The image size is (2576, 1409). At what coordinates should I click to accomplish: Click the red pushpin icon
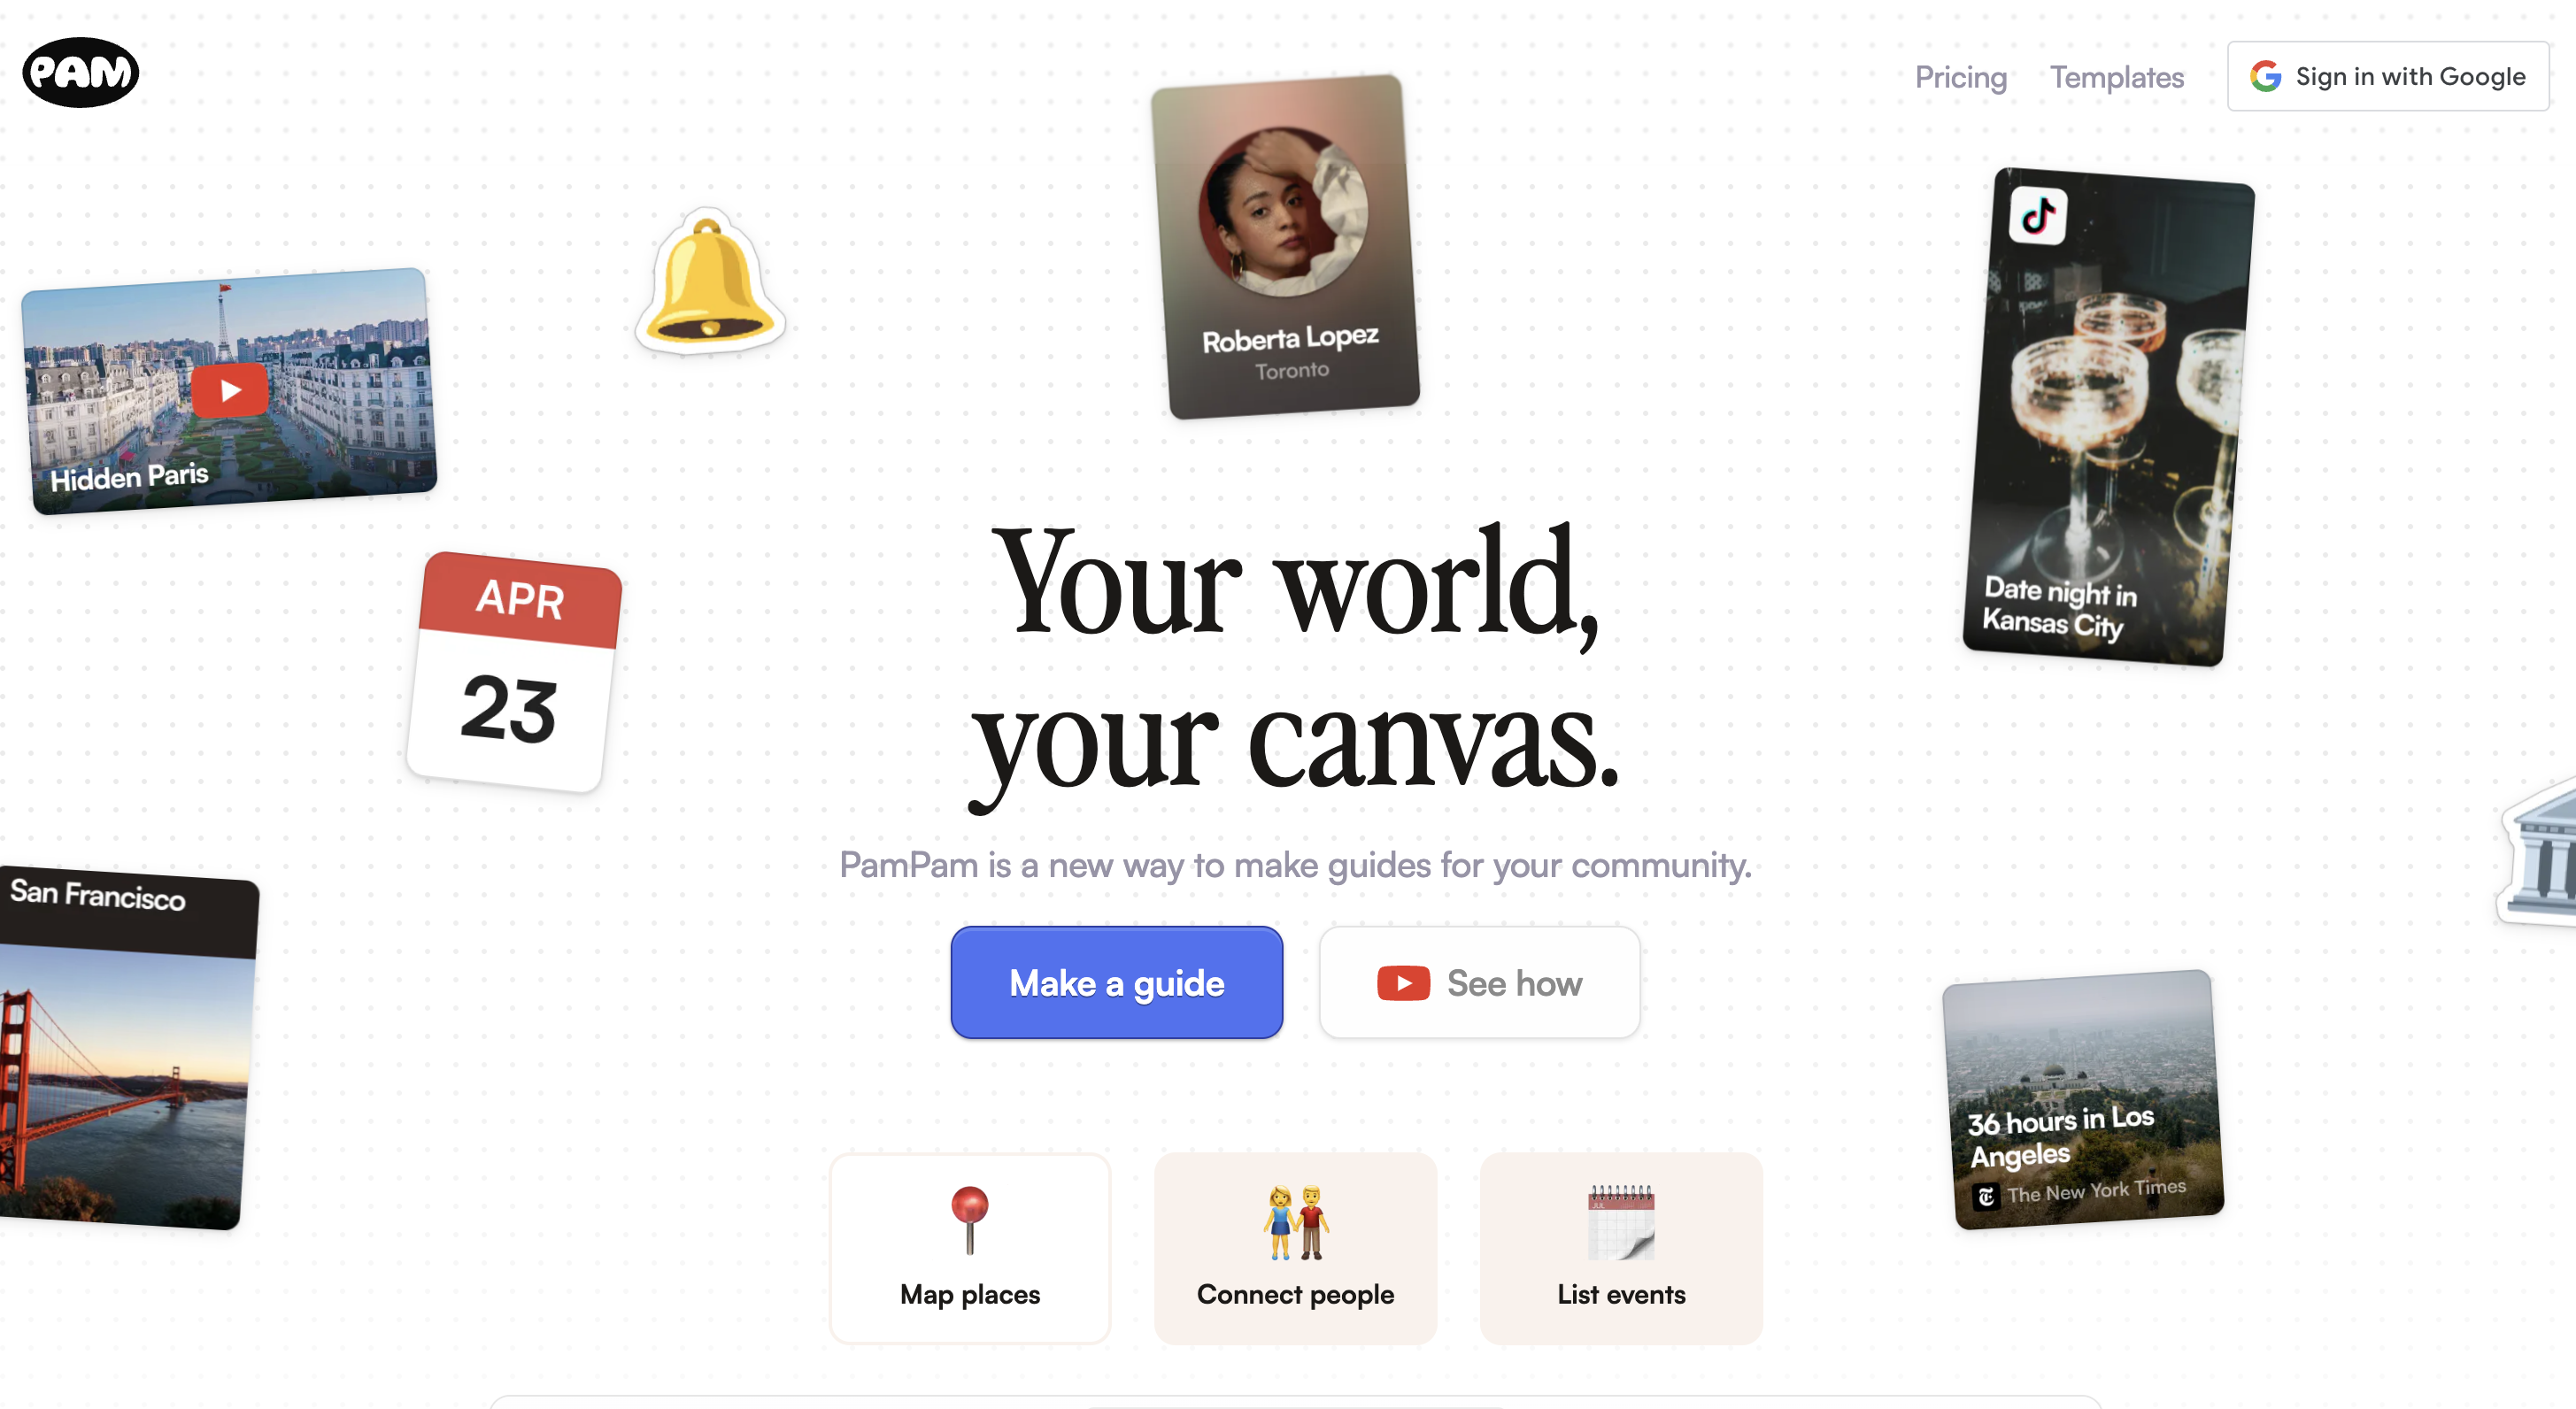[x=969, y=1219]
